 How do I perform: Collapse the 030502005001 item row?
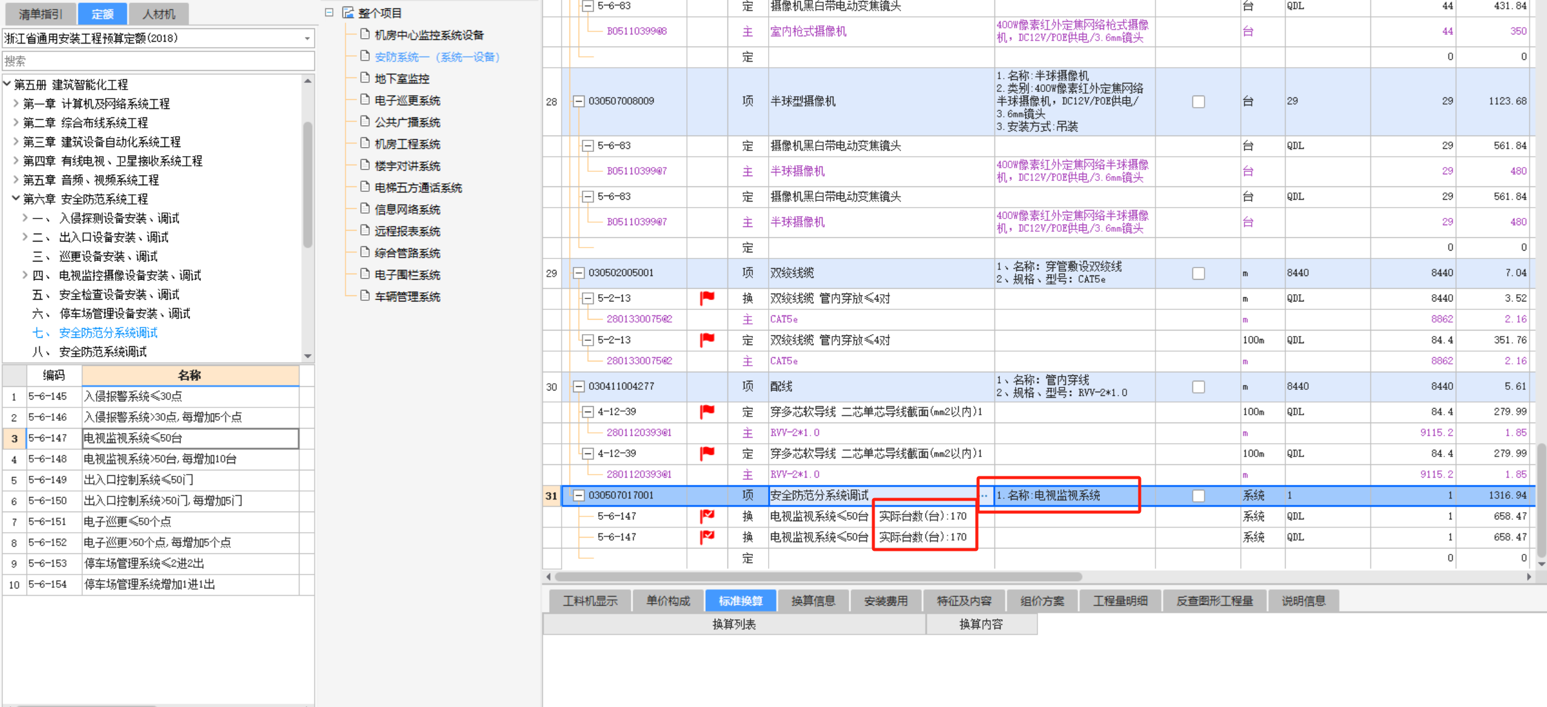(579, 273)
